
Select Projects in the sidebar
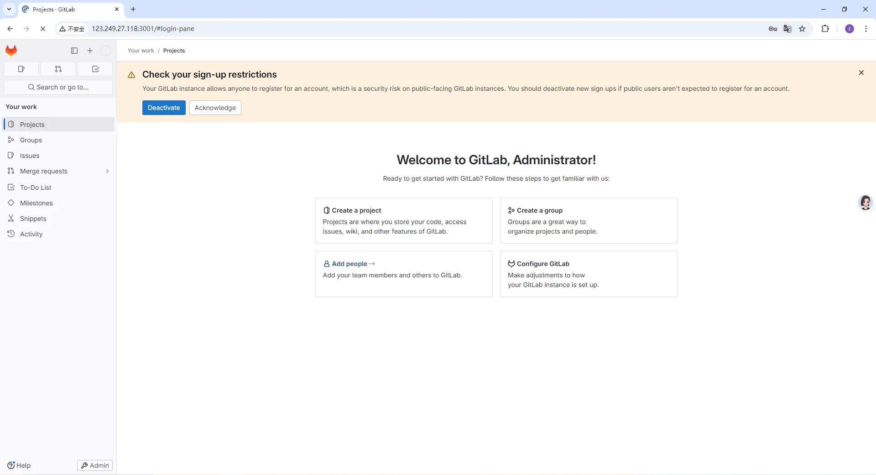pos(59,125)
